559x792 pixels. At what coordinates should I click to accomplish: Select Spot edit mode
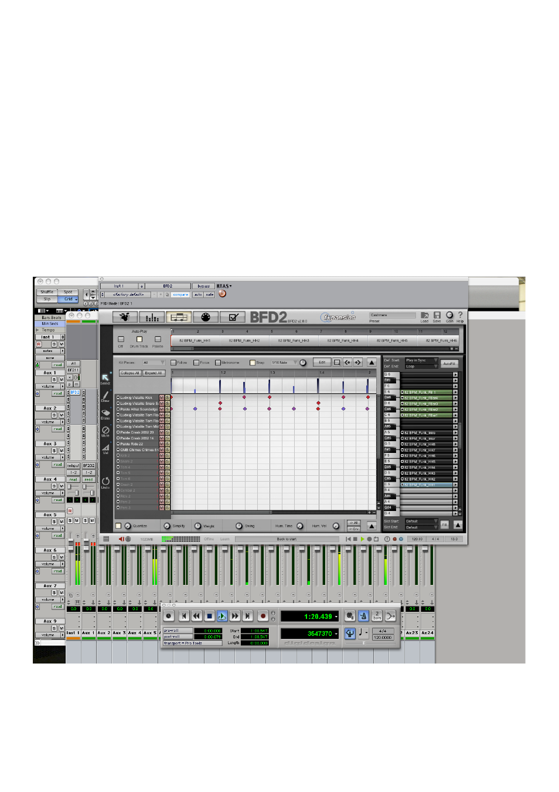click(x=68, y=292)
